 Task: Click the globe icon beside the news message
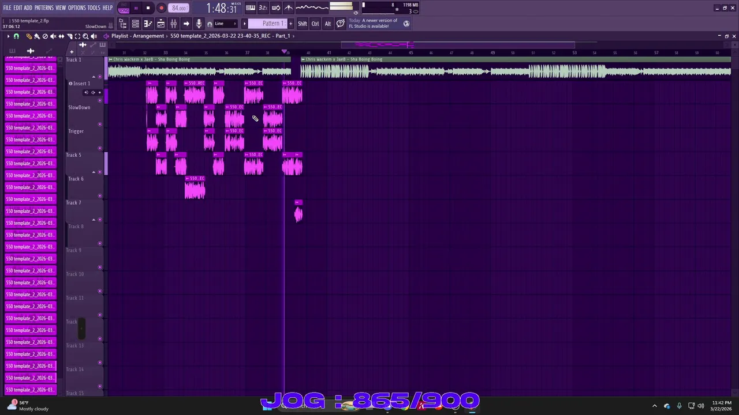point(406,24)
